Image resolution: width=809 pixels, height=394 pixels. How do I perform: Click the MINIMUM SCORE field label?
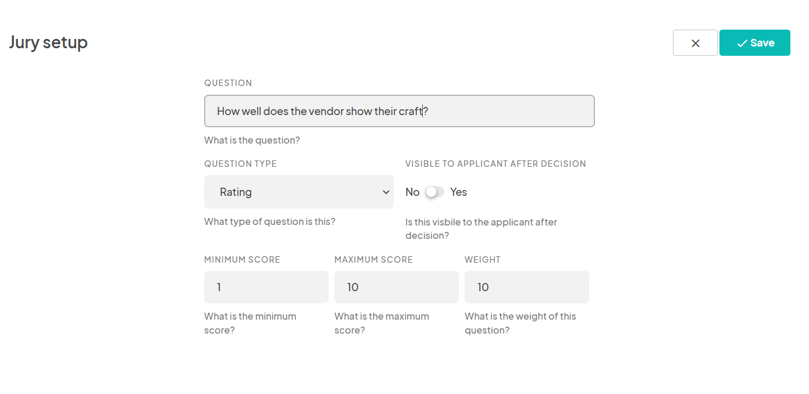coord(242,259)
